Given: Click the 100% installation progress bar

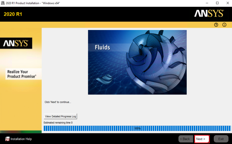Looking at the screenshot, I should [x=137, y=128].
